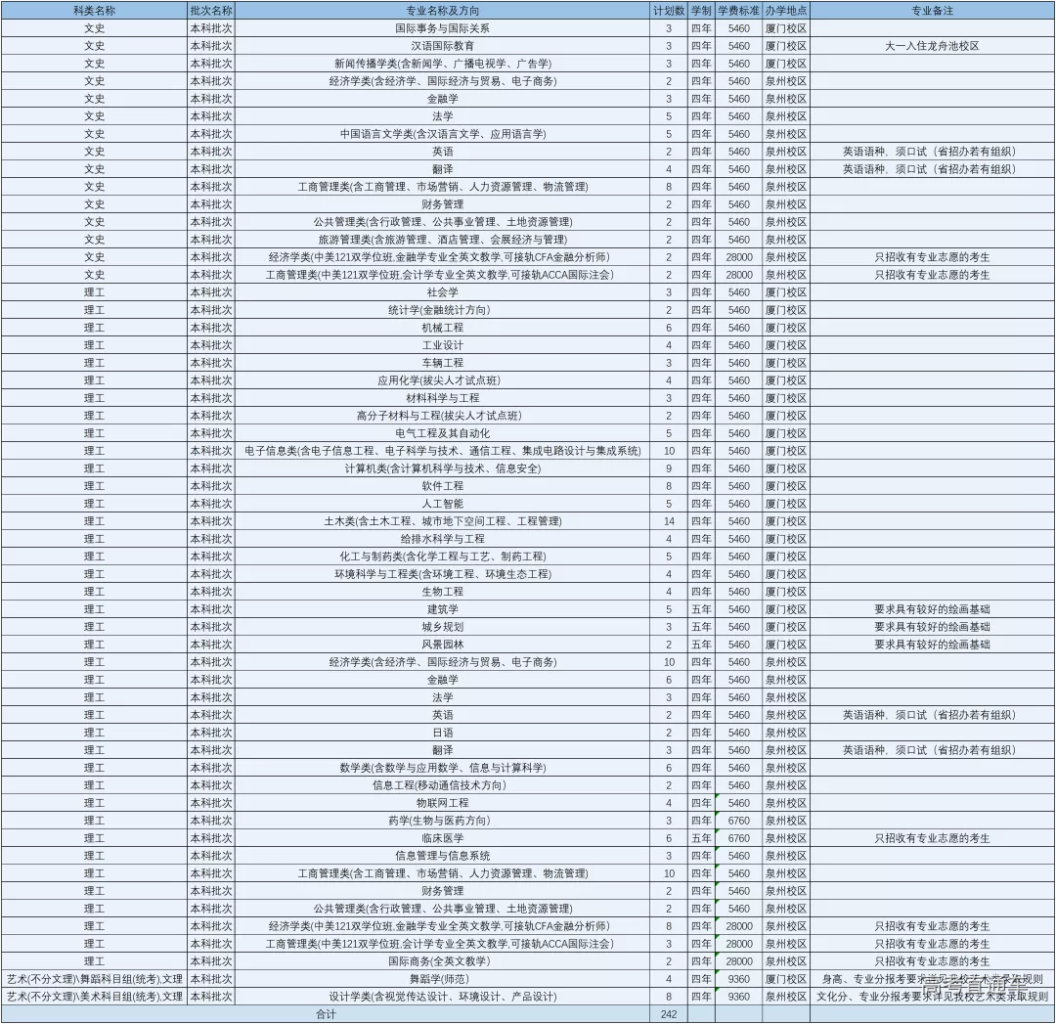Select the 办学地点 column header

(x=786, y=11)
